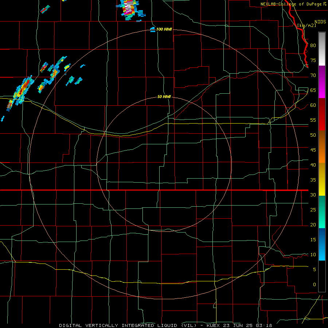This screenshot has height=328, width=328.
Task: Click the 5 scale value
Action: (315, 270)
